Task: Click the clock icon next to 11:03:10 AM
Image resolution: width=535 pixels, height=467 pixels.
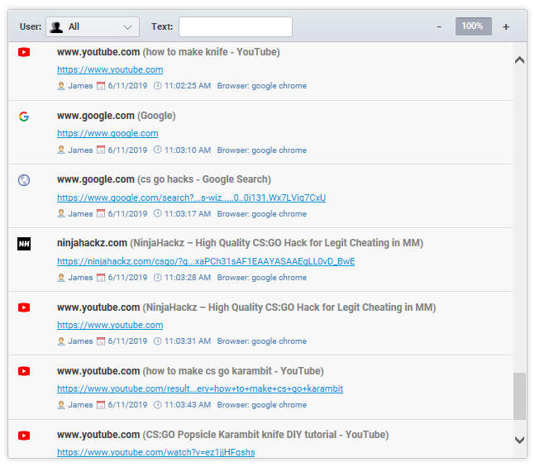Action: pos(158,150)
